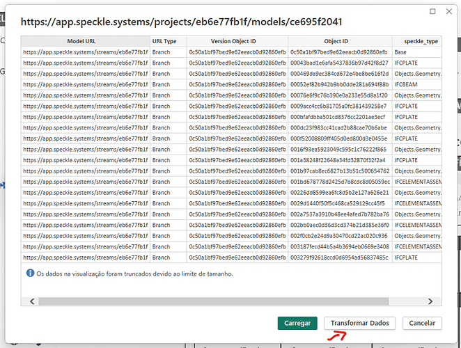The image size is (461, 348).
Task: Click the truncated data info icon
Action: (x=30, y=273)
